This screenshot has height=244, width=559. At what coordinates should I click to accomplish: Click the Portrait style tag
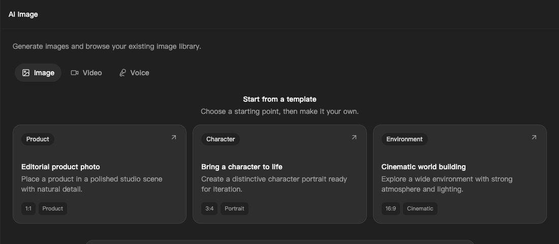point(235,209)
